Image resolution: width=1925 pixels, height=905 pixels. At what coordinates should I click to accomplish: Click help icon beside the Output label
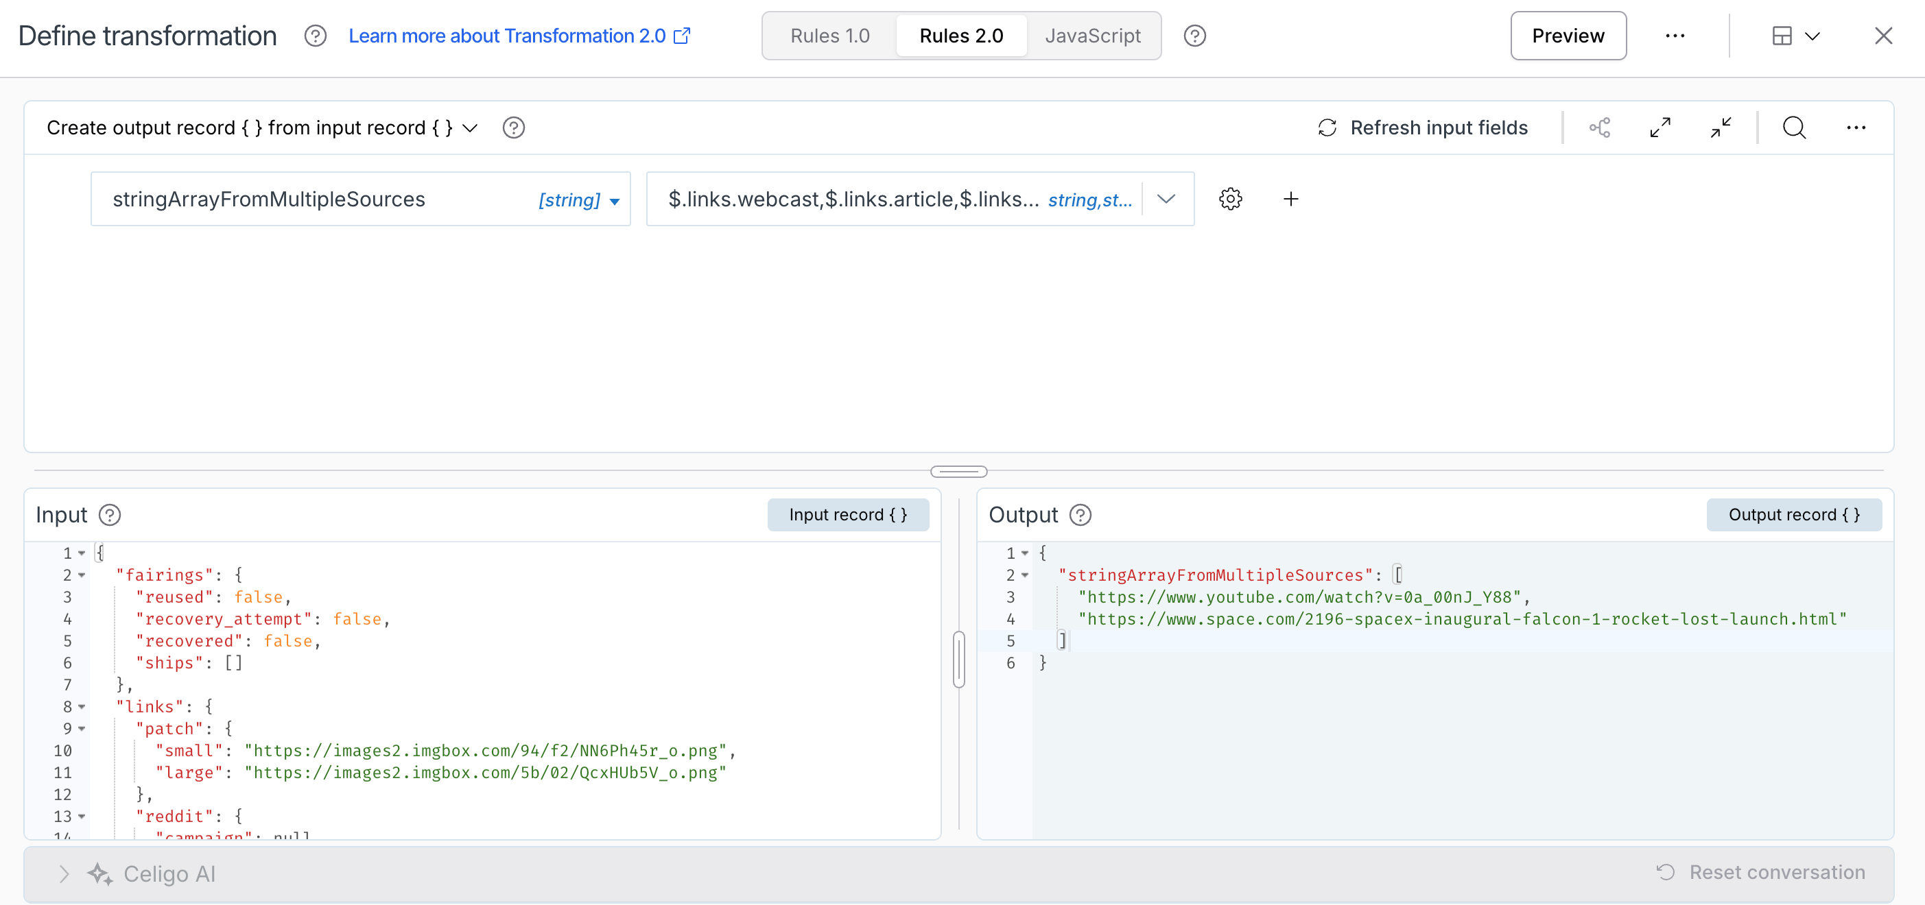[1080, 514]
